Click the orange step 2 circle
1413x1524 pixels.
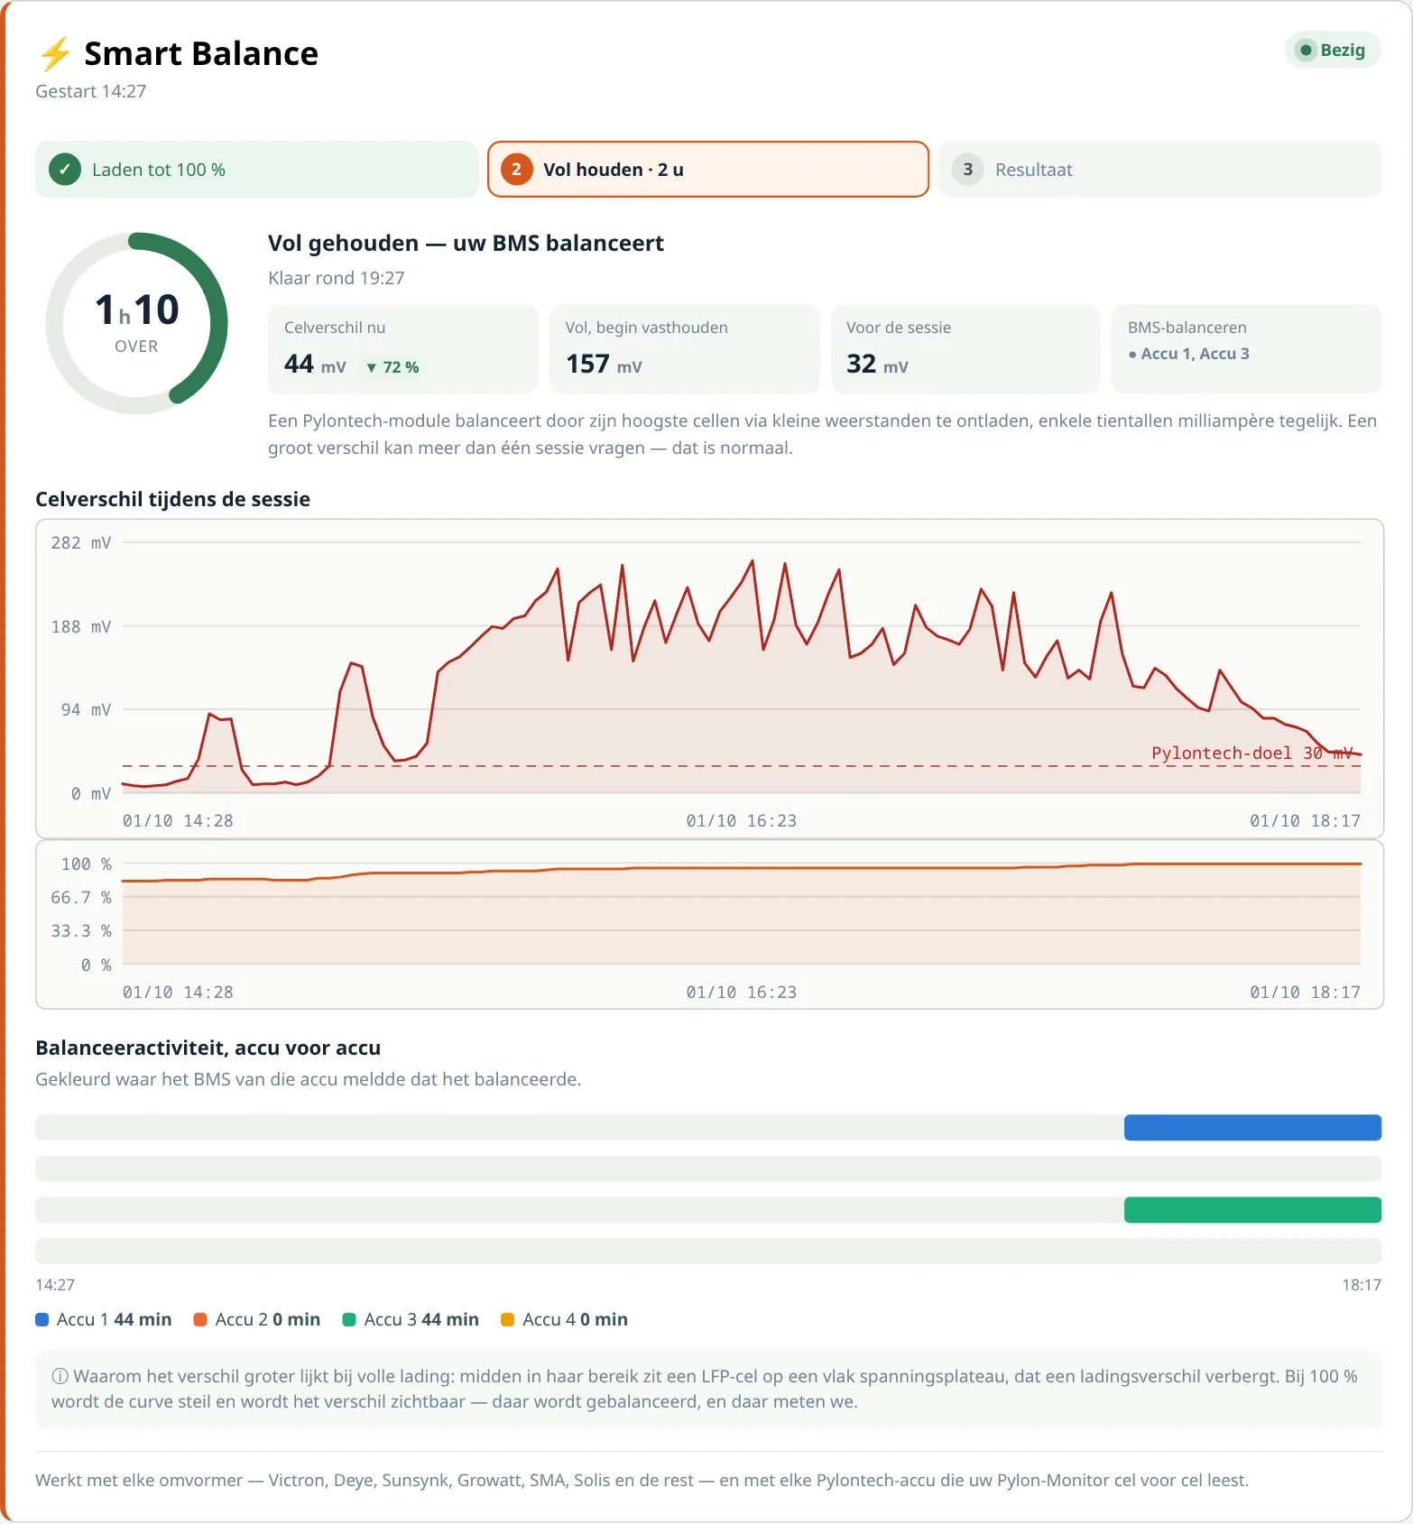coord(516,170)
